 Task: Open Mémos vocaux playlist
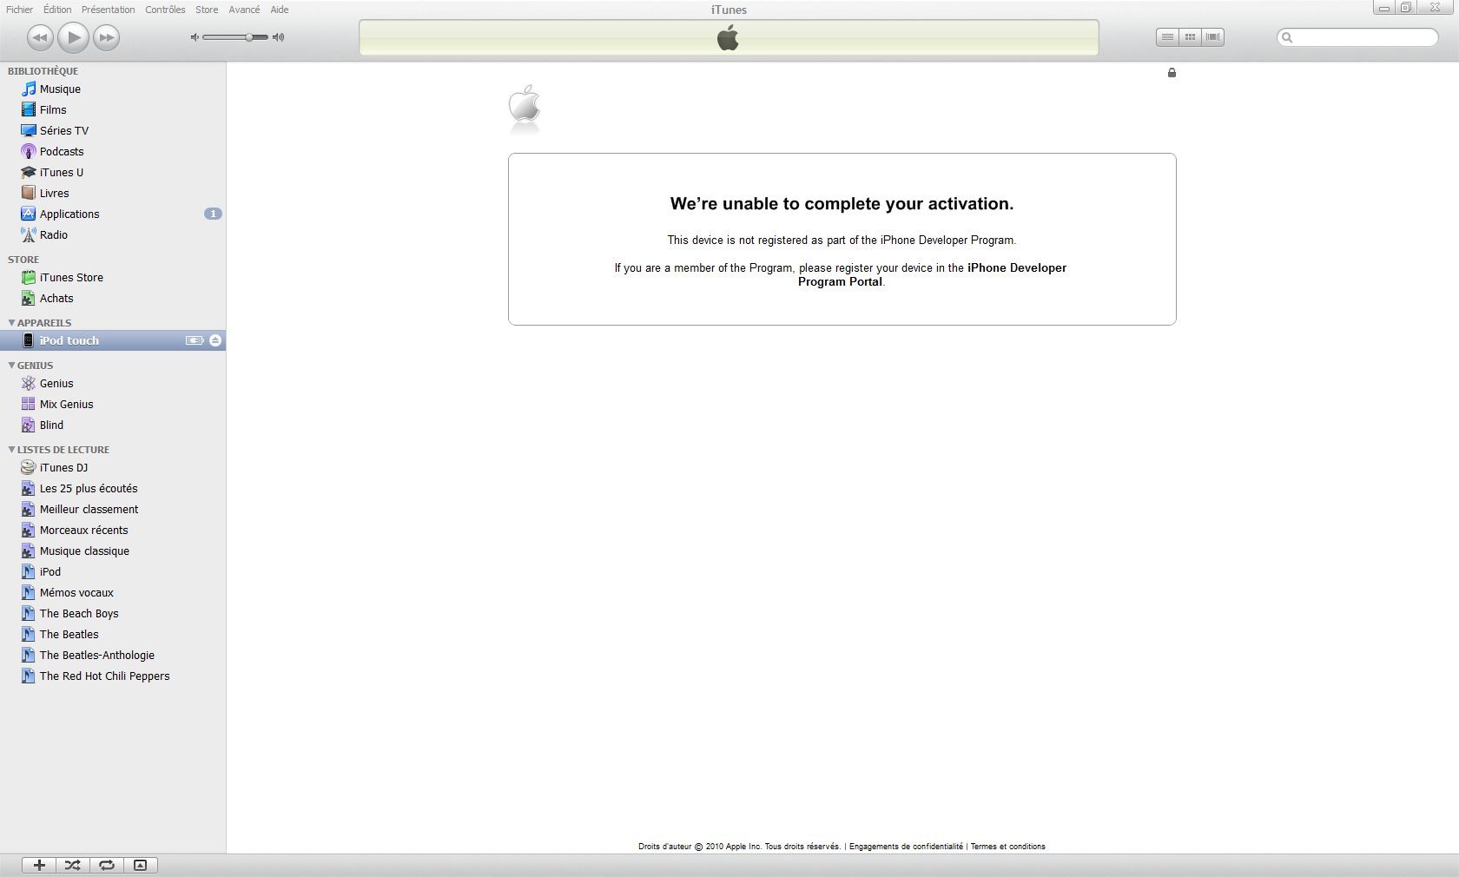(113, 593)
